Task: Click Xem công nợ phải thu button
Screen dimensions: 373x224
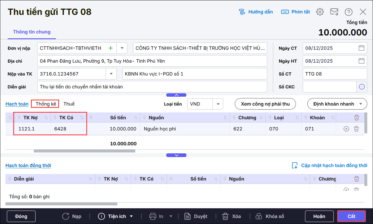Action: 265,104
